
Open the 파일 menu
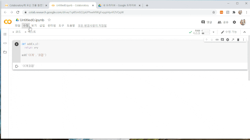point(17,25)
